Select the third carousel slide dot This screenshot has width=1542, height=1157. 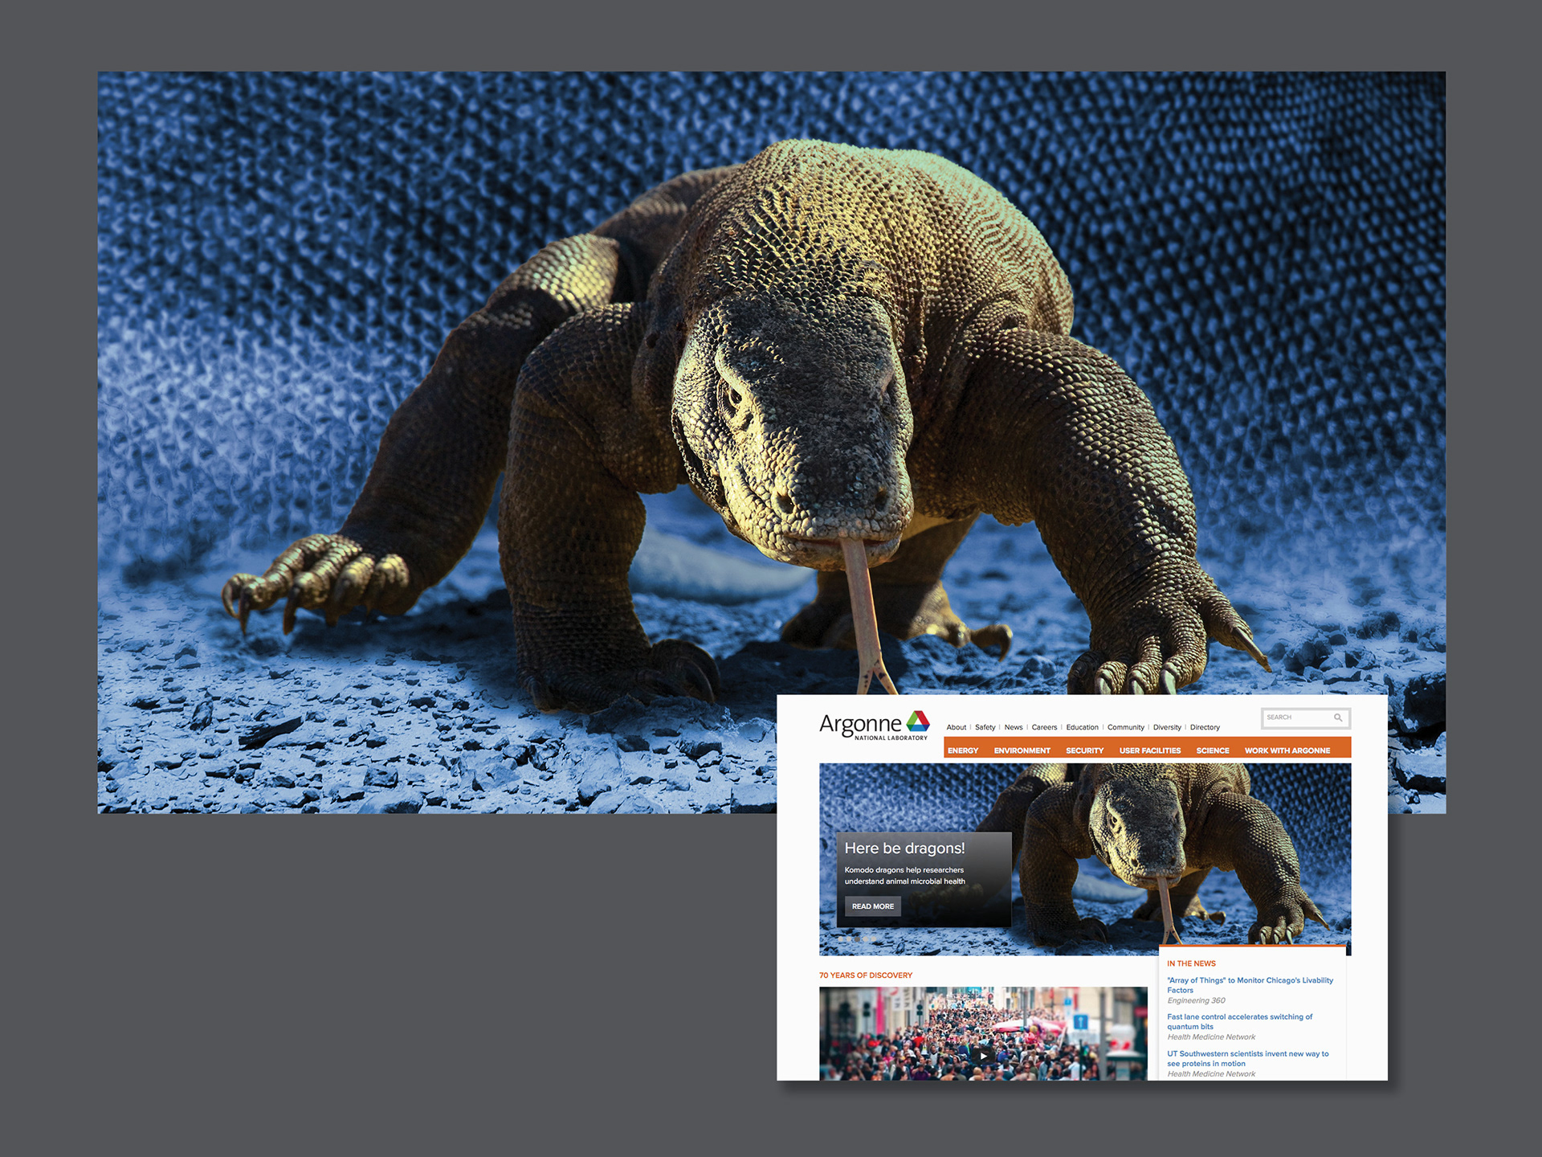point(858,938)
